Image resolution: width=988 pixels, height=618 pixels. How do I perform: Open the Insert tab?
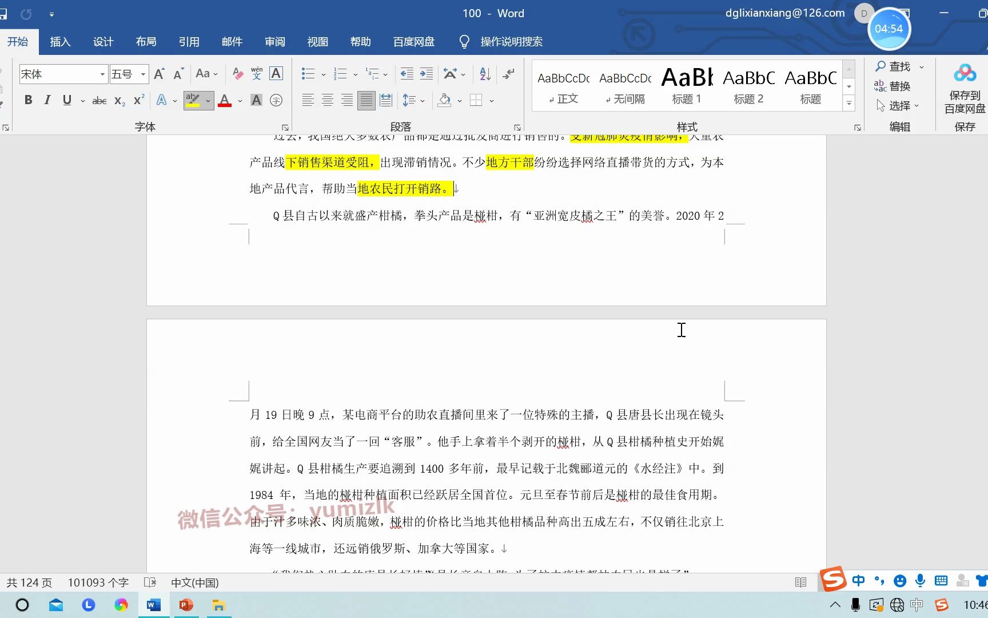[60, 42]
